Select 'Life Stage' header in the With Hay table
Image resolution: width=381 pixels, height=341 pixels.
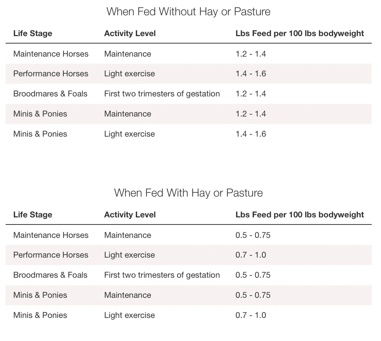(33, 215)
